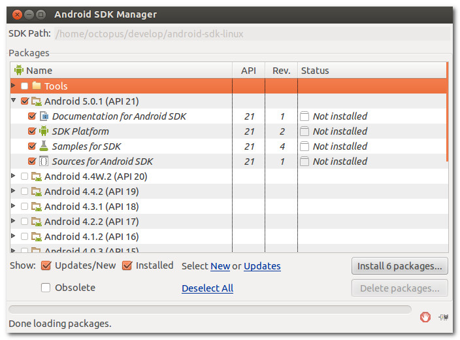460x340 pixels.
Task: Click the Documentation for Android SDK icon
Action: [x=44, y=116]
